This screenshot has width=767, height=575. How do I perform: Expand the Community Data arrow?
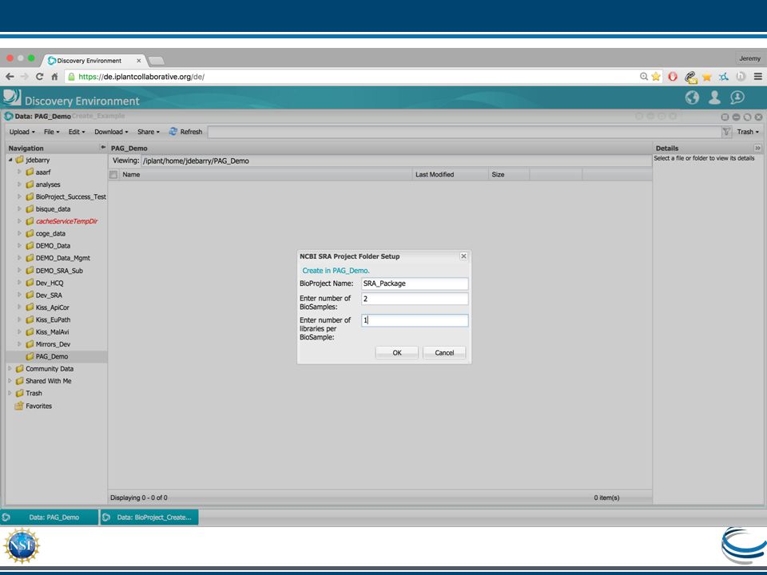point(10,369)
